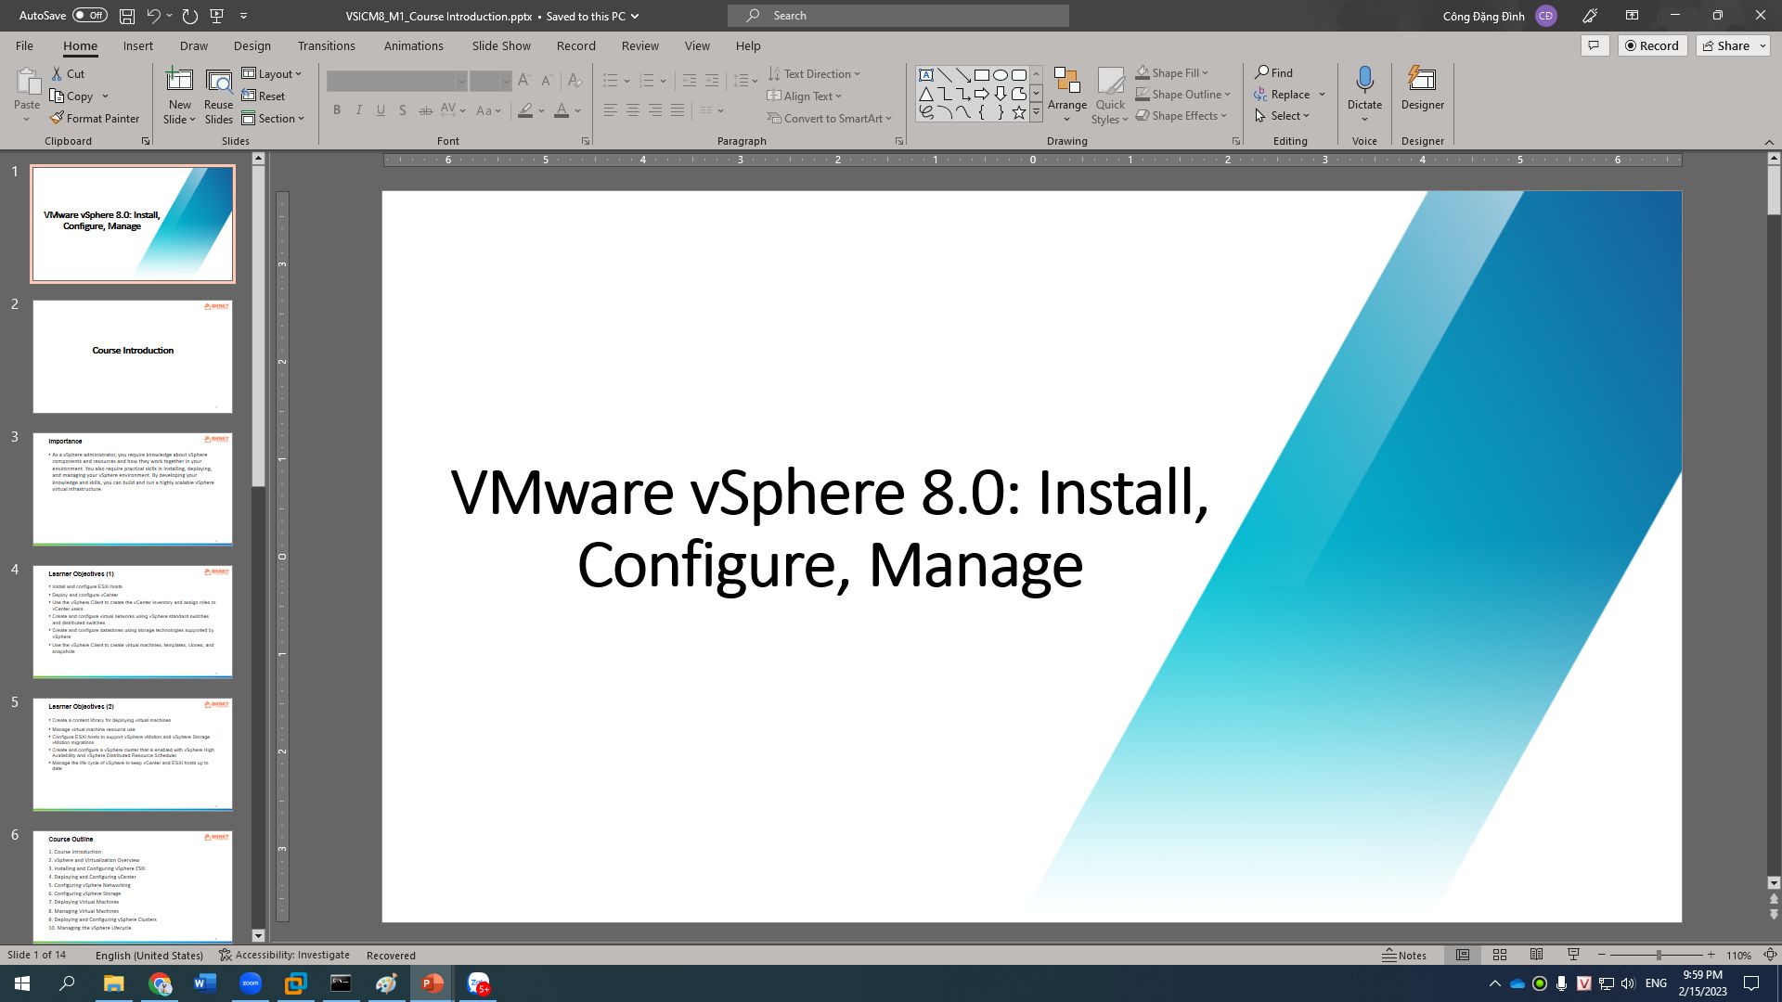Click the Paste clipboard icon

coord(27,82)
